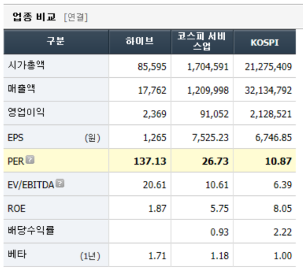The width and height of the screenshot is (303, 273).
Task: Click KOSPI PER 10.87
Action: (x=278, y=161)
